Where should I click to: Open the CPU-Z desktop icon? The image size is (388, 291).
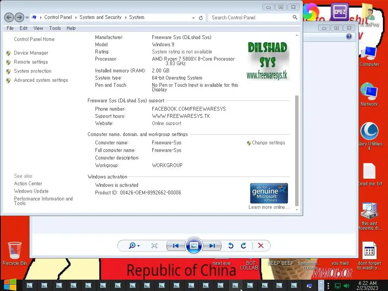(x=340, y=11)
